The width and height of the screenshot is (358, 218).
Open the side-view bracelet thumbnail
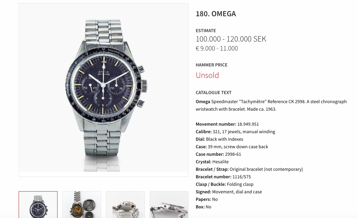click(x=169, y=205)
